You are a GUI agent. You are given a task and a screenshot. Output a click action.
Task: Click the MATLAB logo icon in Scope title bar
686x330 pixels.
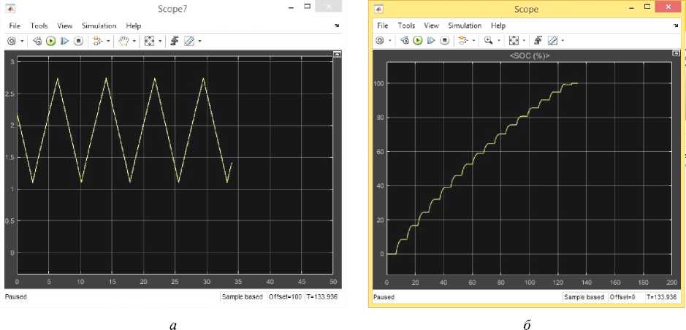coord(380,8)
